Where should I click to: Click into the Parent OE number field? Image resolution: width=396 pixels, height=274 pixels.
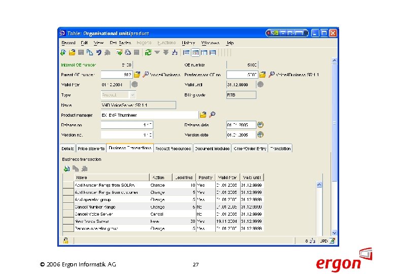(x=117, y=75)
